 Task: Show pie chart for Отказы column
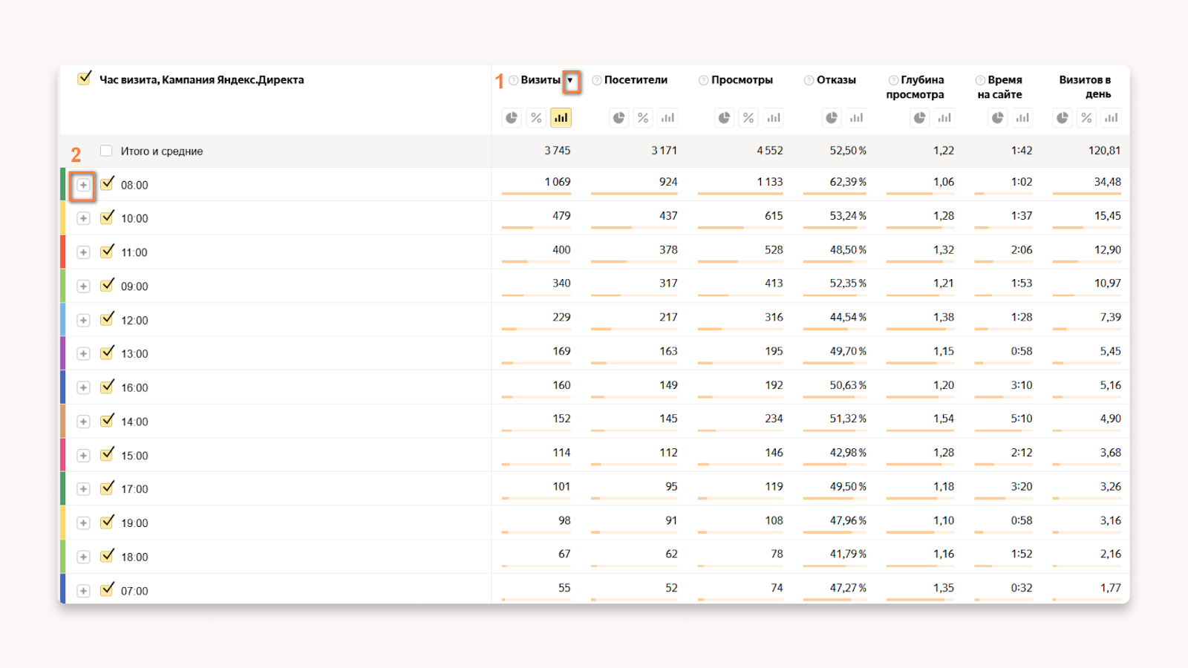point(832,117)
